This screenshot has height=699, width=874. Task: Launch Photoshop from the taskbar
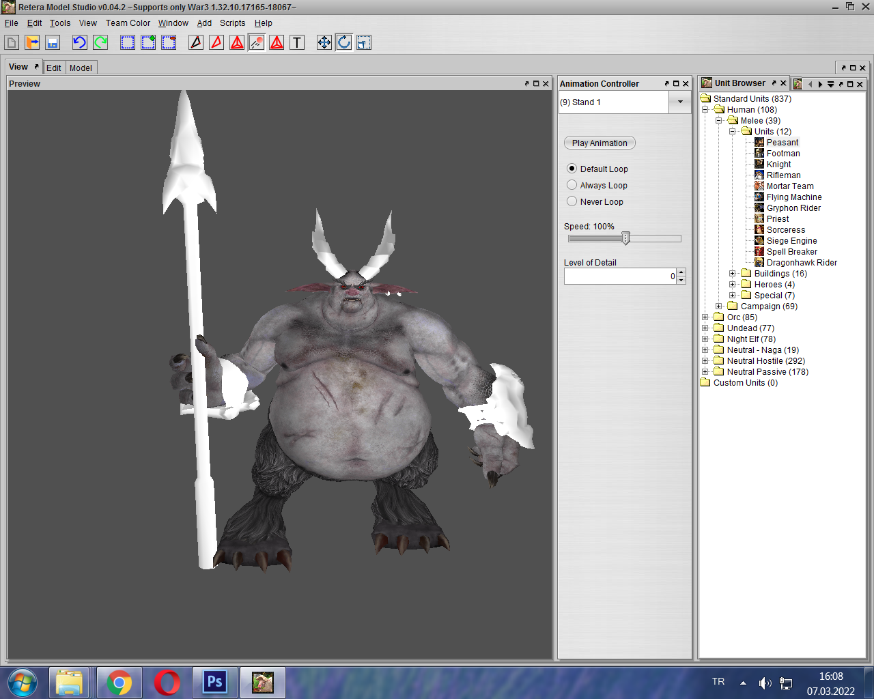[x=215, y=682]
